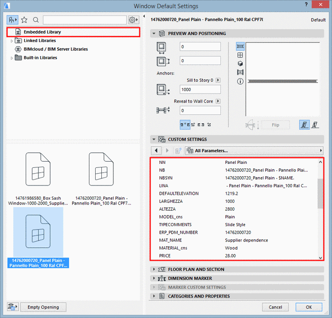The height and width of the screenshot is (318, 332).
Task: Toggle the first opening orientation button
Action: (304, 125)
